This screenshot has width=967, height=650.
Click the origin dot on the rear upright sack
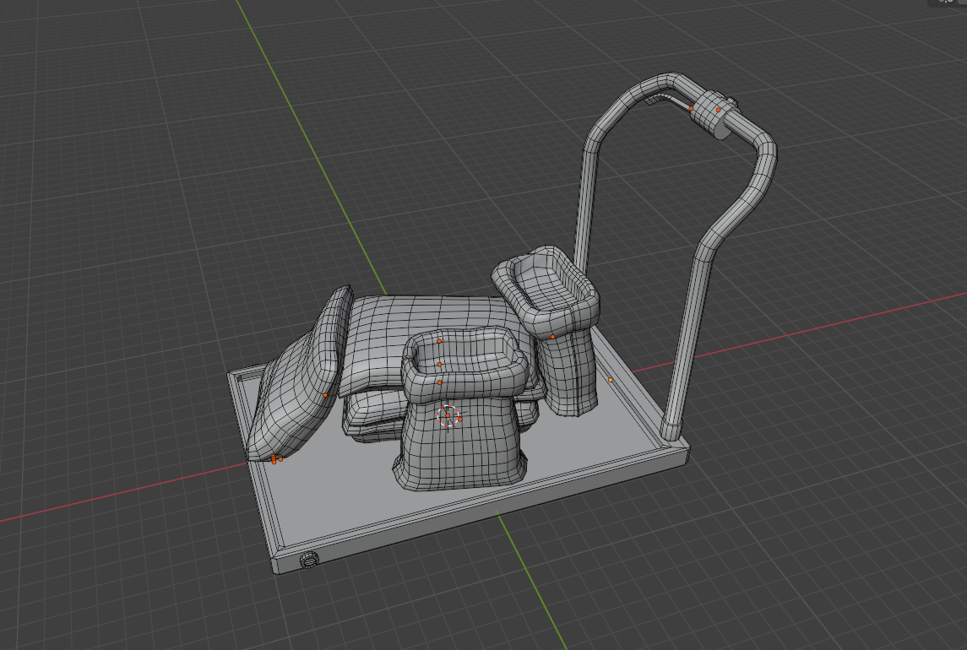click(552, 337)
